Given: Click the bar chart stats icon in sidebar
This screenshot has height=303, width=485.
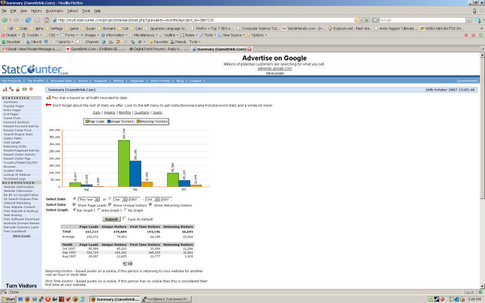Looking at the screenshot, I should pyautogui.click(x=5, y=89).
